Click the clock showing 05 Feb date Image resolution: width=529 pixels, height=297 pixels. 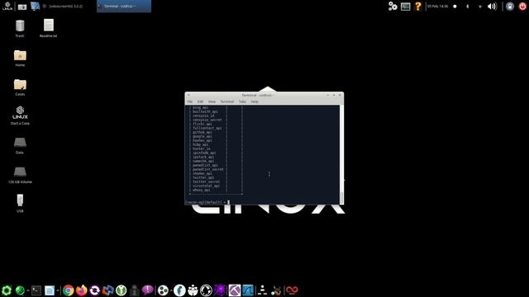click(x=437, y=6)
